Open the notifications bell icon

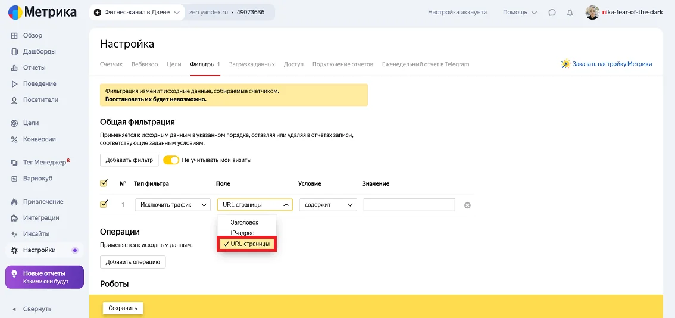point(570,13)
